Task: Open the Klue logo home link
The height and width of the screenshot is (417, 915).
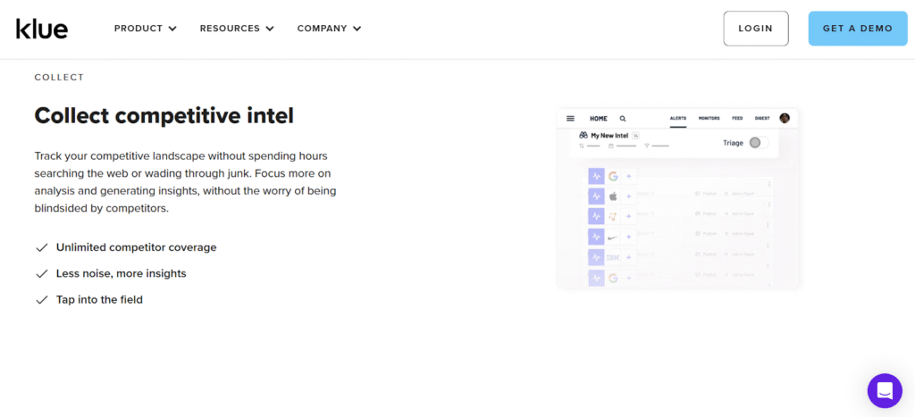Action: (x=42, y=29)
